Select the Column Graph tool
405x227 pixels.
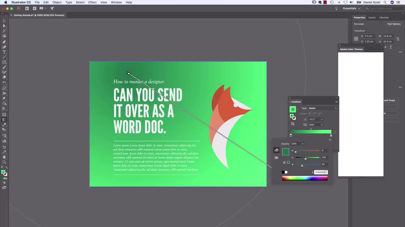4,141
